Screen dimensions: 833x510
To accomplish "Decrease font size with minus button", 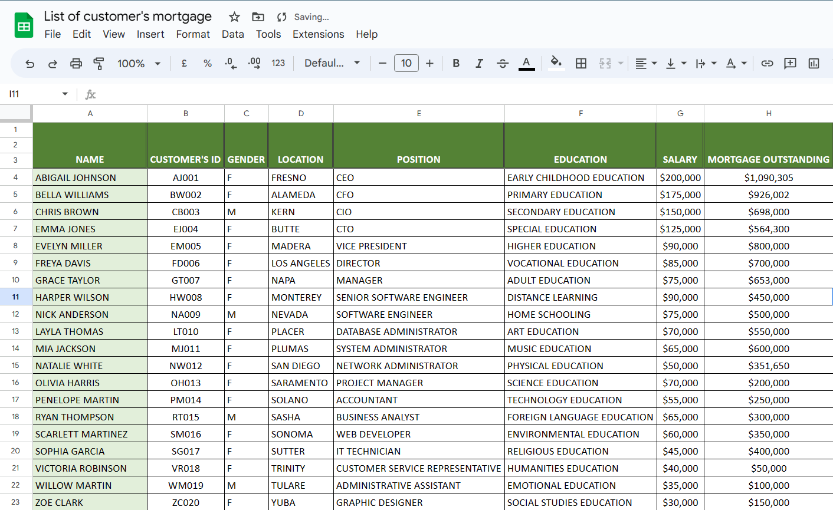I will pyautogui.click(x=382, y=64).
